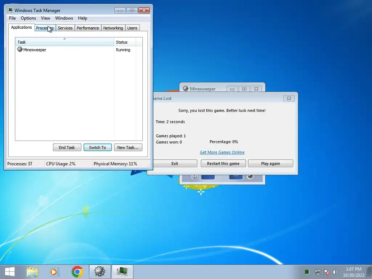Screen dimensions: 372x279
Task: Click the green CPU meter tray icon
Action: click(x=307, y=272)
